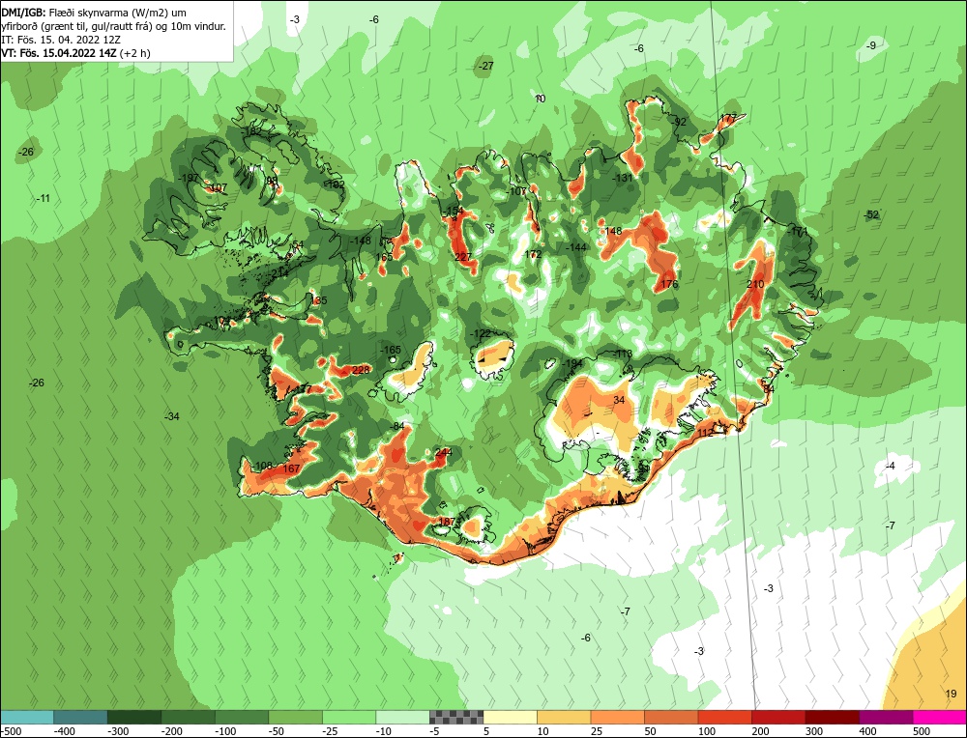Click the header line 'IT: Fös. 15. 04. 2022 12Z'
This screenshot has height=738, width=967.
pyautogui.click(x=61, y=40)
